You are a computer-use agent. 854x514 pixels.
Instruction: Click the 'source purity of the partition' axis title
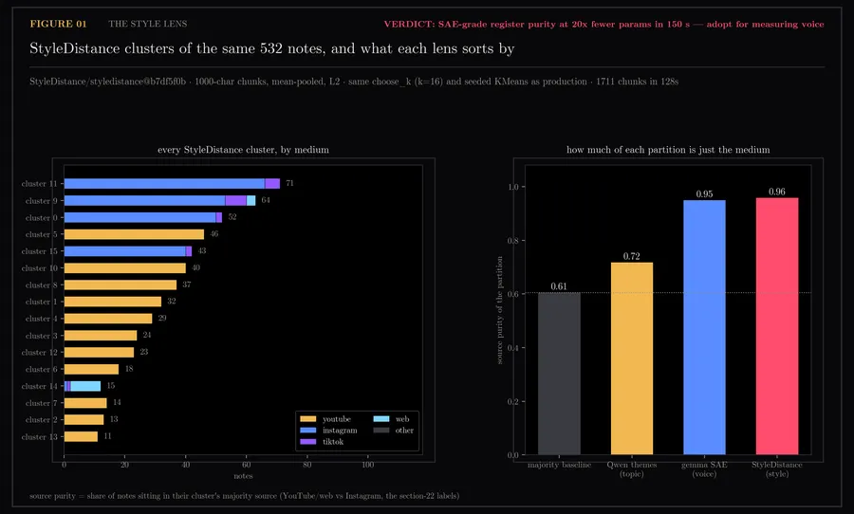click(x=499, y=310)
